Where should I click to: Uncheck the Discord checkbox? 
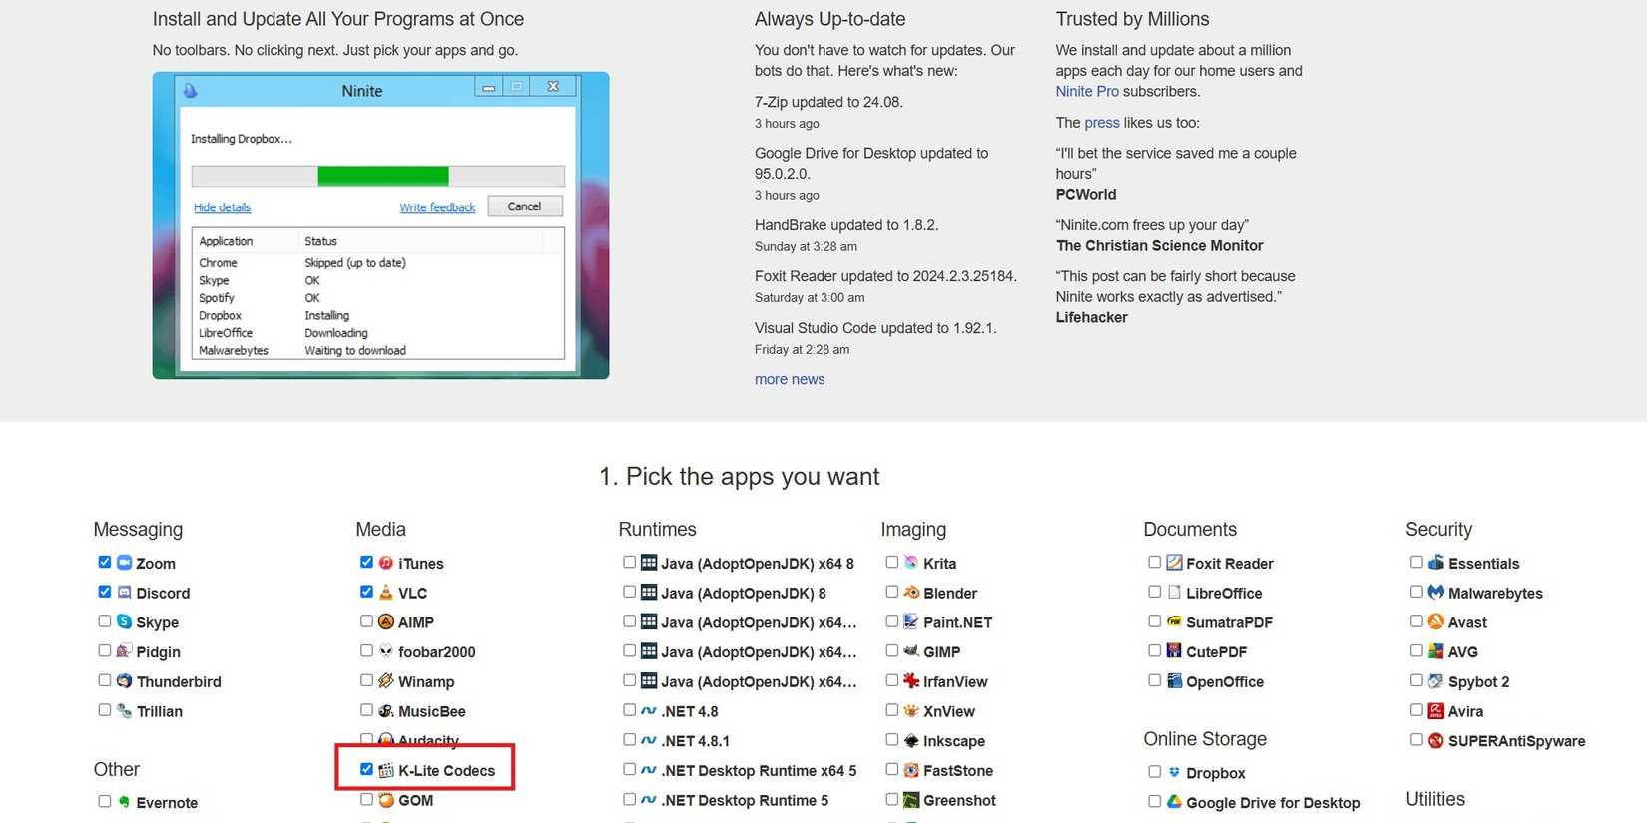pyautogui.click(x=105, y=592)
